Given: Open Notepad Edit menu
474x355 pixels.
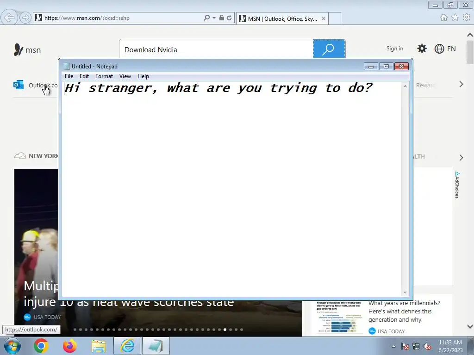Looking at the screenshot, I should coord(84,76).
